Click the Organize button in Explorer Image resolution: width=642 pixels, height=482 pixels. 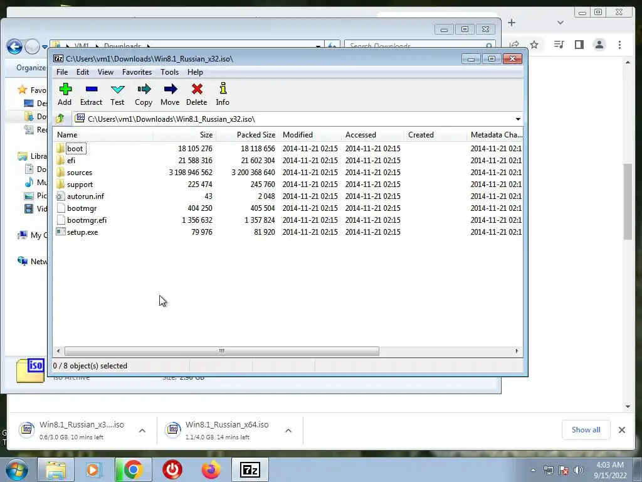coord(31,68)
